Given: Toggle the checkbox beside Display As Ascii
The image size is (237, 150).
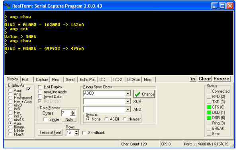Looking at the screenshot, I should click(29, 89).
